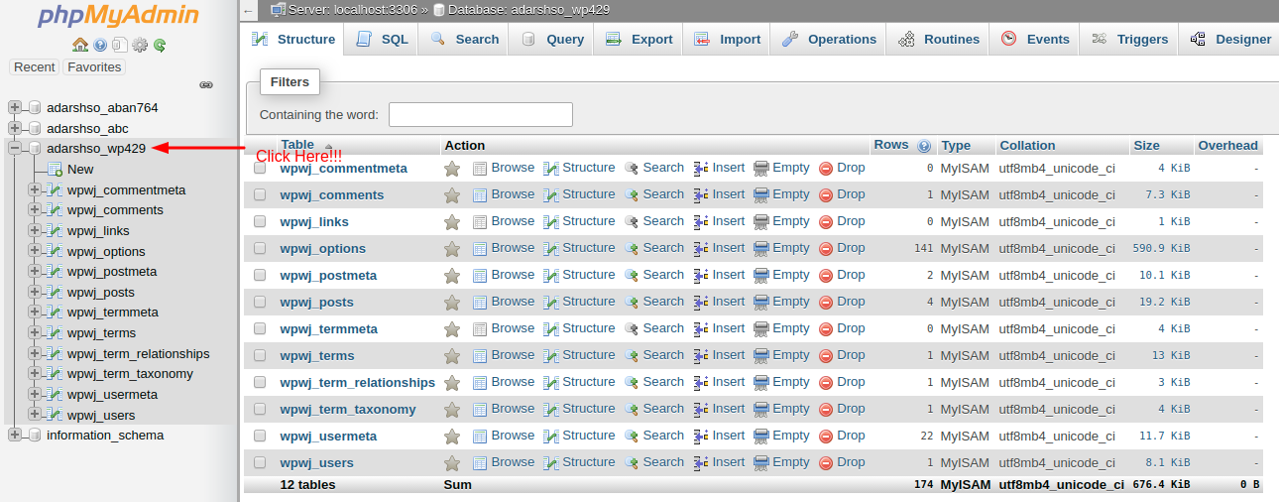Open navigation panel settings gear icon
The image size is (1279, 502).
[x=140, y=45]
